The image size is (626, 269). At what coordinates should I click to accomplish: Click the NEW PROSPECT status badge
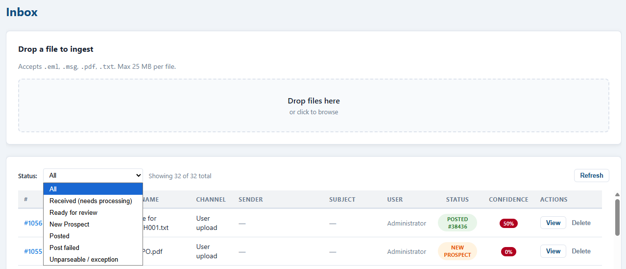[457, 251]
